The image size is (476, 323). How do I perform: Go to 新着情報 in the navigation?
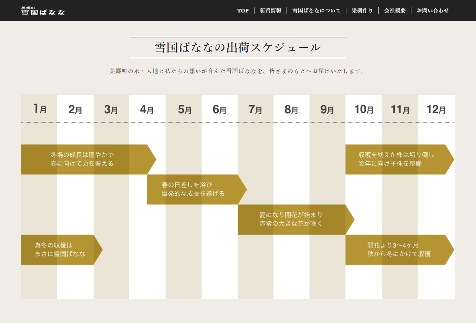[x=271, y=10]
